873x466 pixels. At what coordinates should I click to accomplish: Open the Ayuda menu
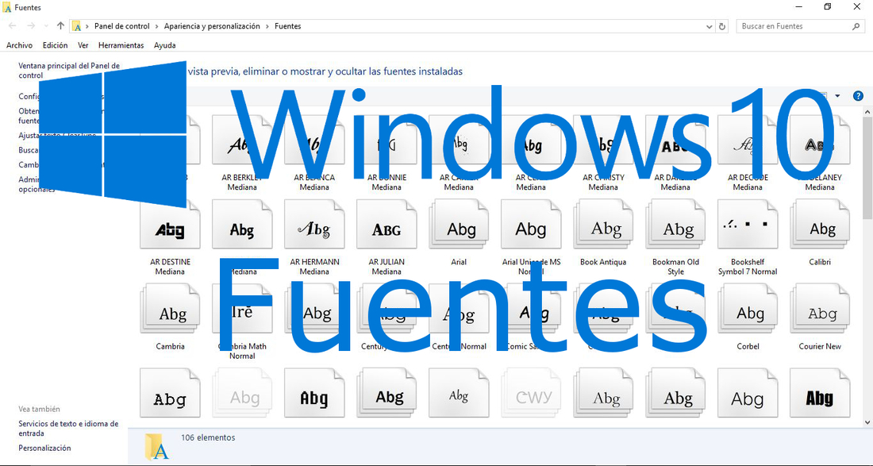[x=165, y=45]
